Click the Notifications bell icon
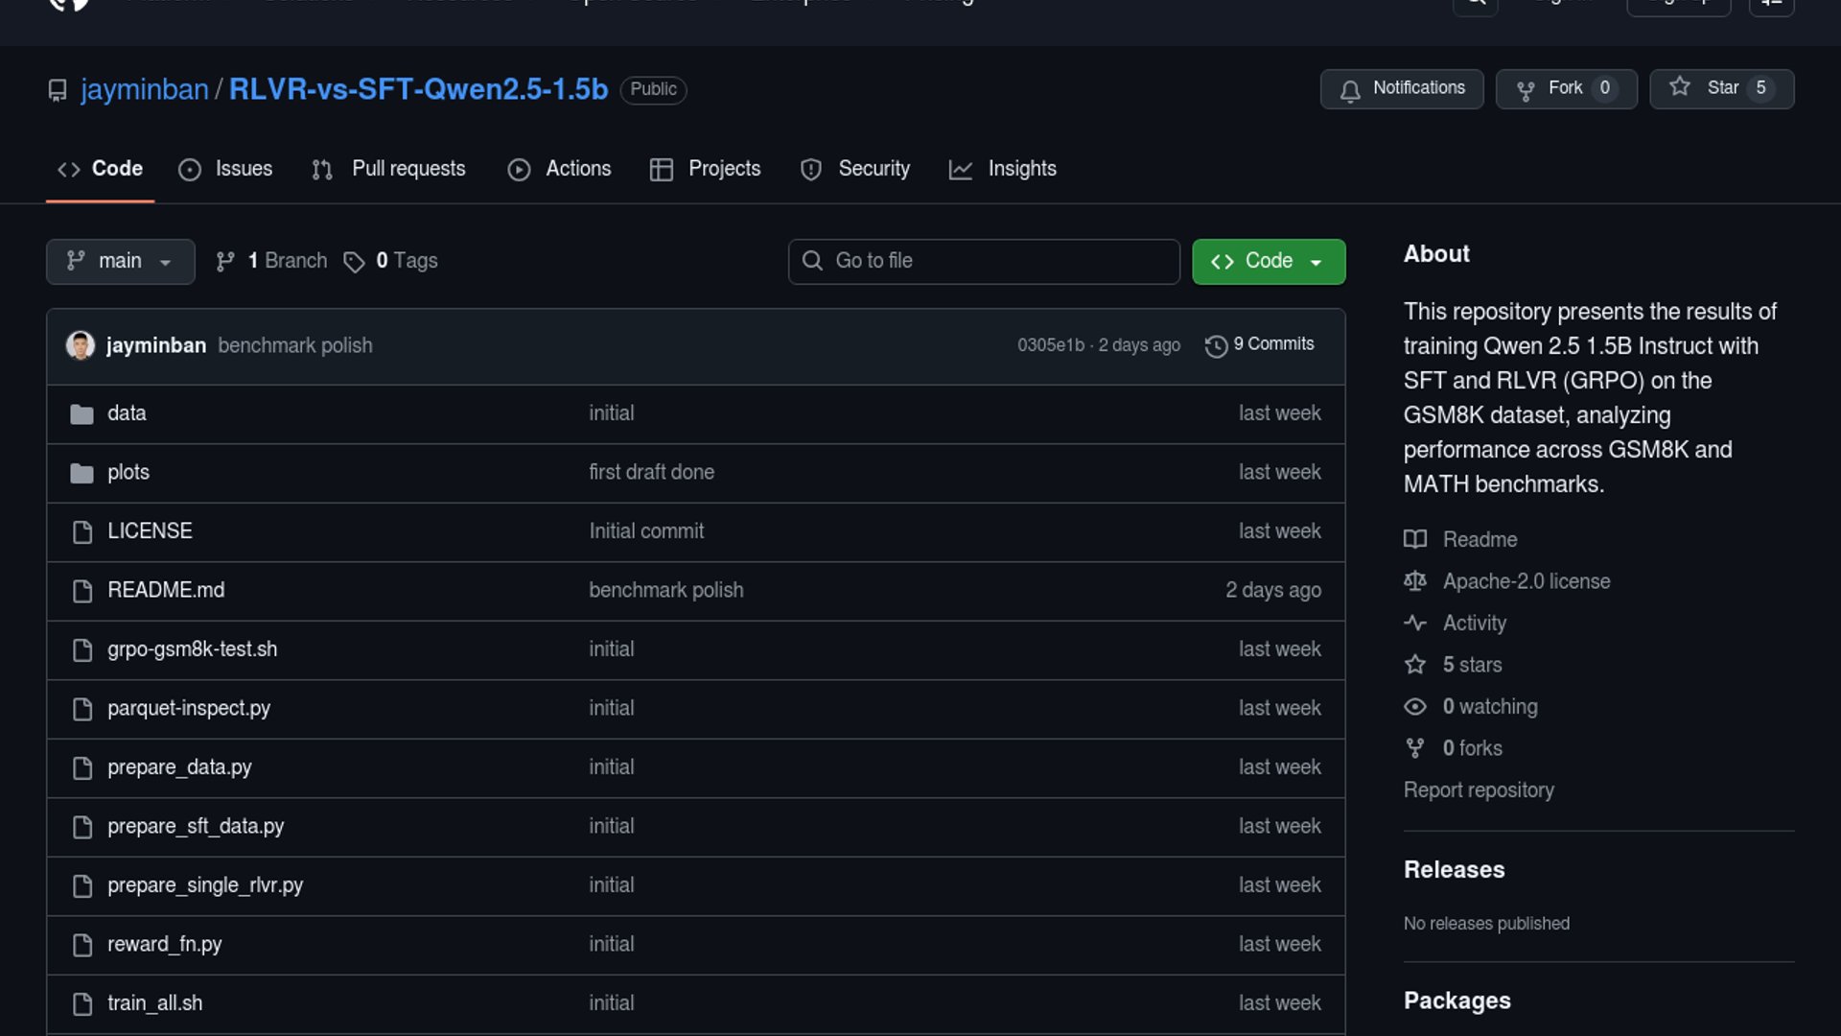1841x1036 pixels. (1350, 90)
